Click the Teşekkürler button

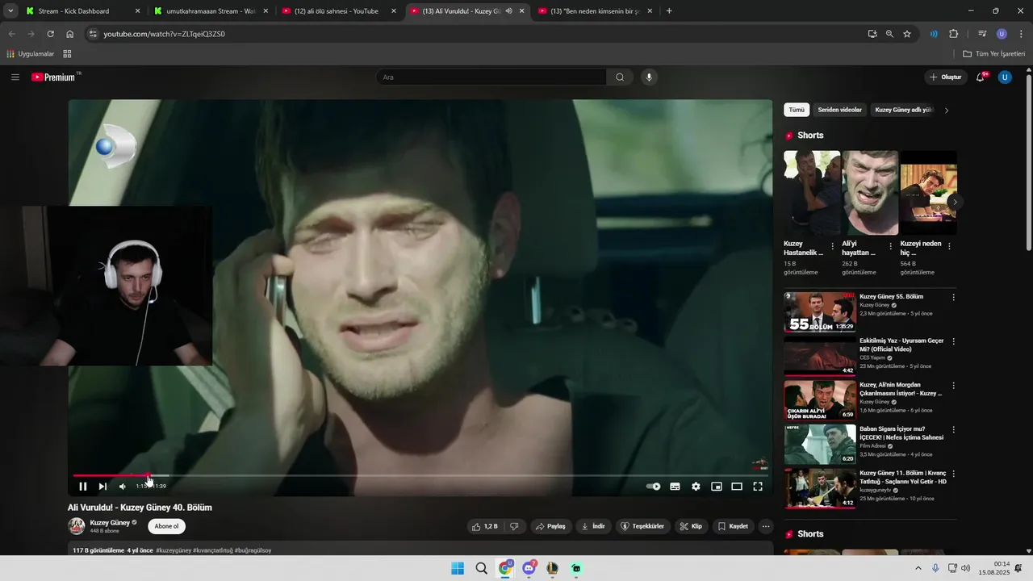(642, 526)
